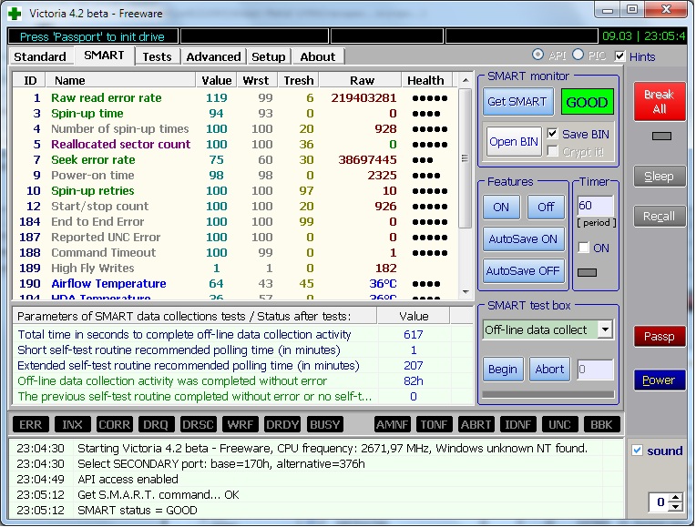The height and width of the screenshot is (527, 696).
Task: Click the AMNF error indicator
Action: [393, 425]
